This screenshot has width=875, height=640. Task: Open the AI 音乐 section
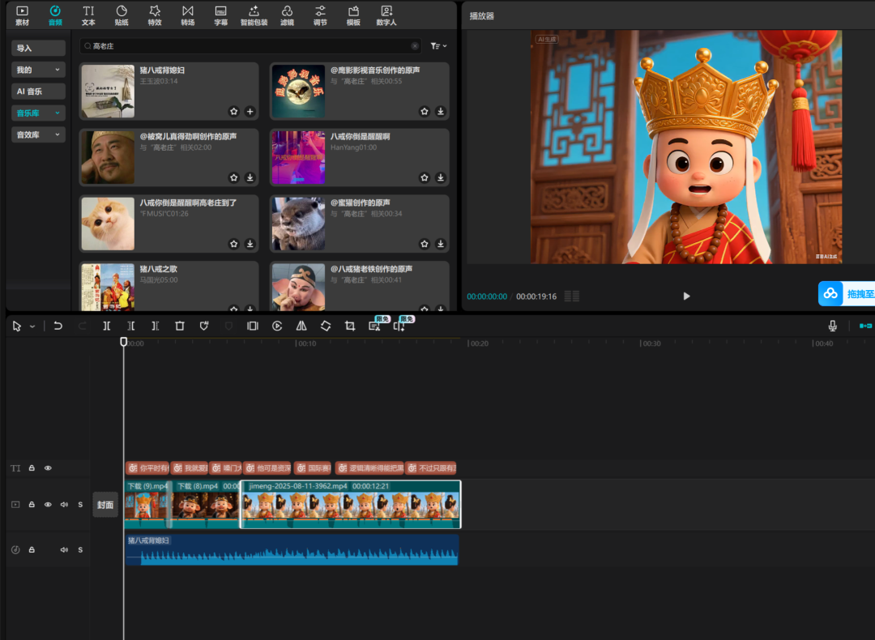39,92
